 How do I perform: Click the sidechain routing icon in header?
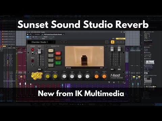30,37
